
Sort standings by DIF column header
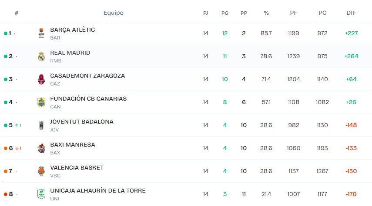351,13
